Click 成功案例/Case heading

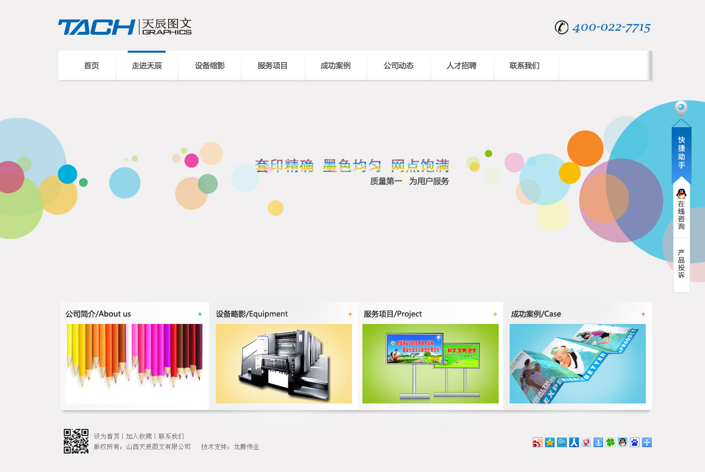point(536,314)
